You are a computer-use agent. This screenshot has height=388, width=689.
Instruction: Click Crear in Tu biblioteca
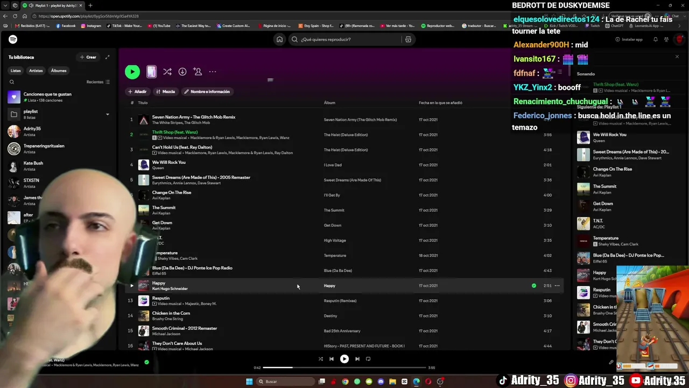click(x=88, y=57)
